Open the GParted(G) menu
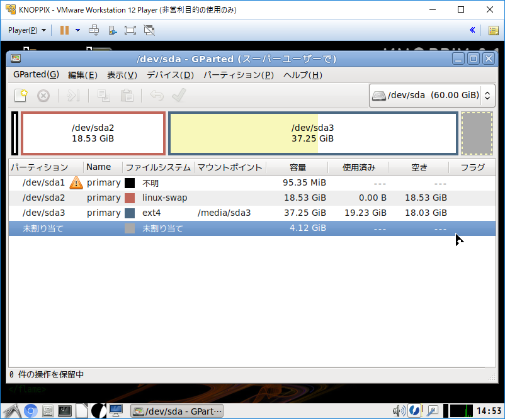The width and height of the screenshot is (505, 419). [x=36, y=75]
